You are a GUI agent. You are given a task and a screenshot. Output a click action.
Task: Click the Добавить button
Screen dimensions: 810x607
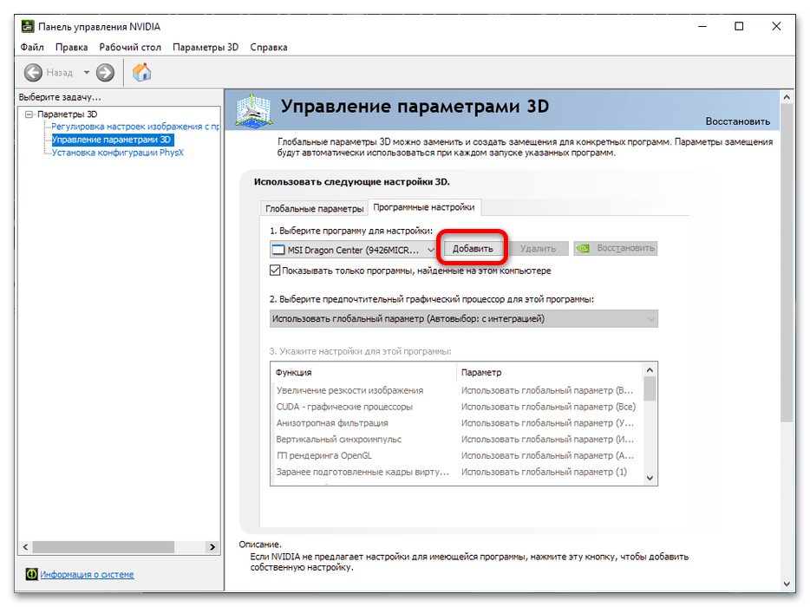click(x=473, y=249)
